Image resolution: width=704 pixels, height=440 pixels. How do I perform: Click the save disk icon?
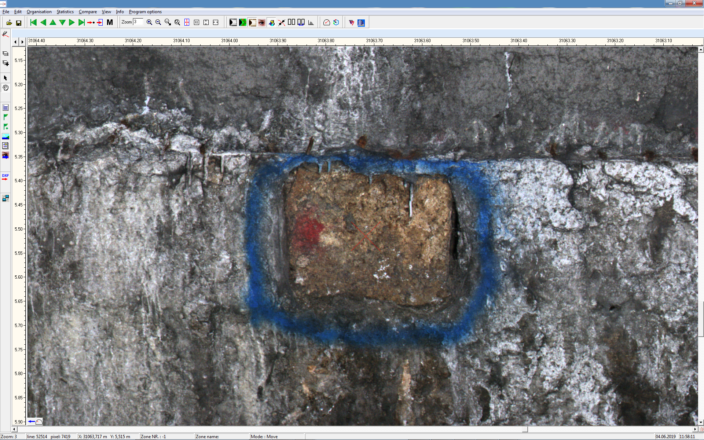click(19, 23)
